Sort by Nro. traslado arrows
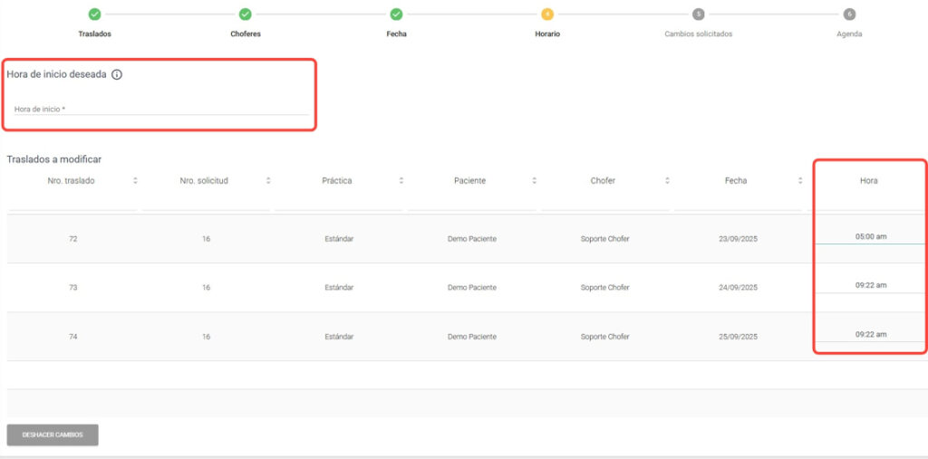The image size is (928, 459). click(135, 181)
